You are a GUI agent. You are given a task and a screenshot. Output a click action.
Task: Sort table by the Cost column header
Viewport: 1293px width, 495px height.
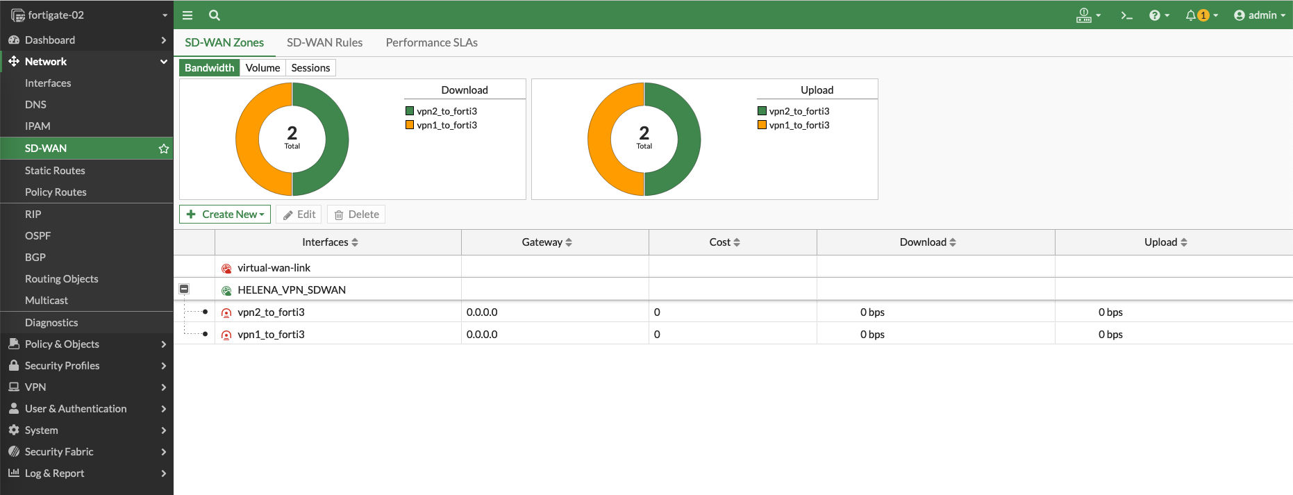point(724,242)
